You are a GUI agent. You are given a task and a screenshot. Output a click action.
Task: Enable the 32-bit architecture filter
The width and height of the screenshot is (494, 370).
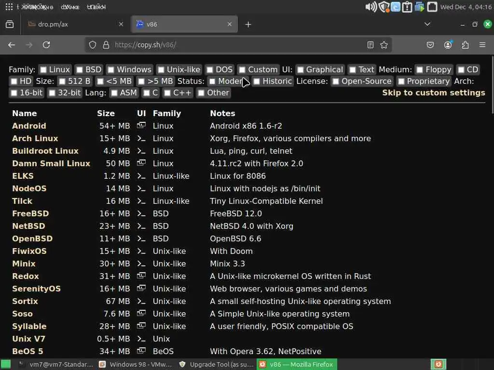tap(52, 93)
